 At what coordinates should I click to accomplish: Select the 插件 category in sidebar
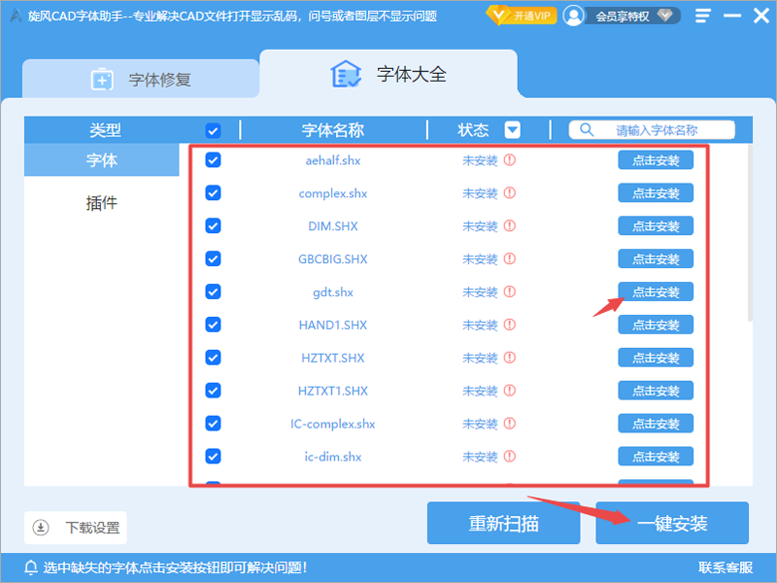click(x=102, y=202)
